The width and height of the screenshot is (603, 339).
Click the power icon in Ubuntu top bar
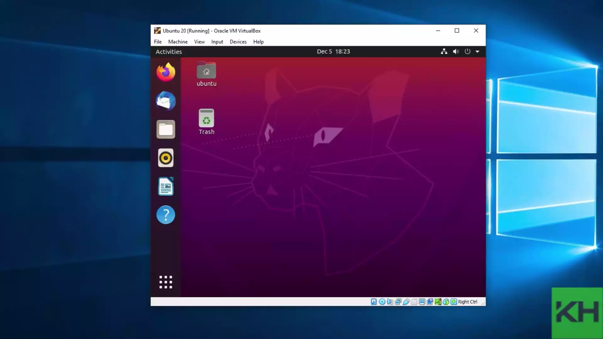[x=467, y=51]
